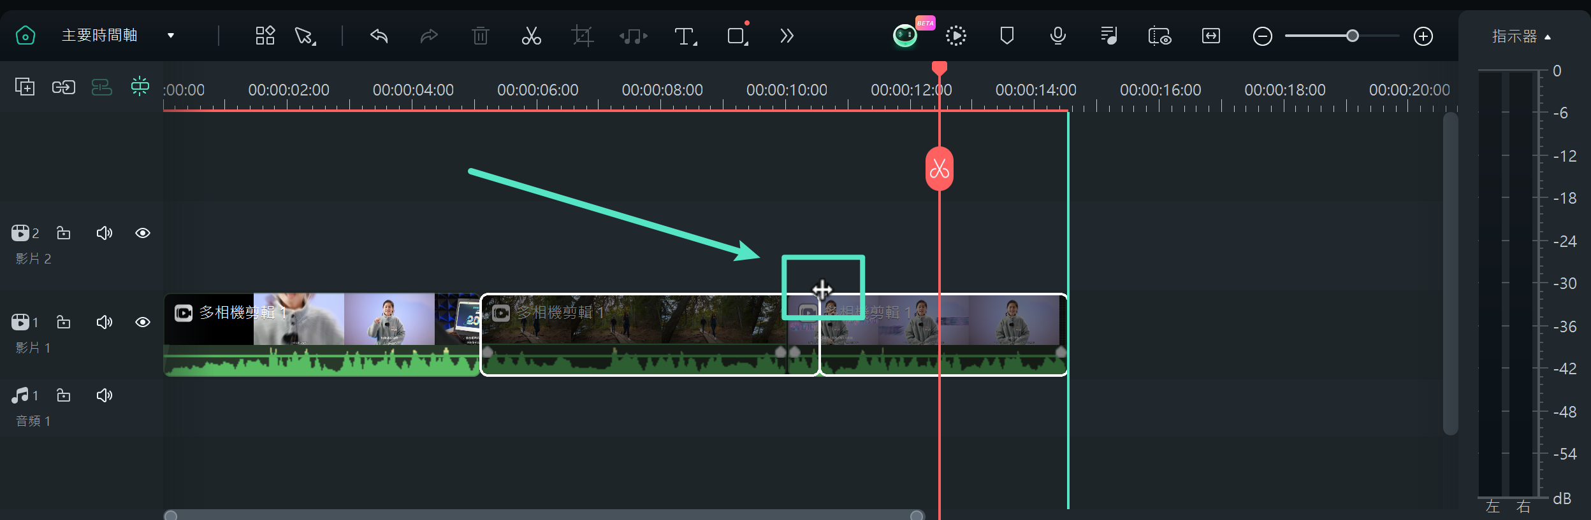The height and width of the screenshot is (520, 1591).
Task: Activate the crop tool icon
Action: 582,36
